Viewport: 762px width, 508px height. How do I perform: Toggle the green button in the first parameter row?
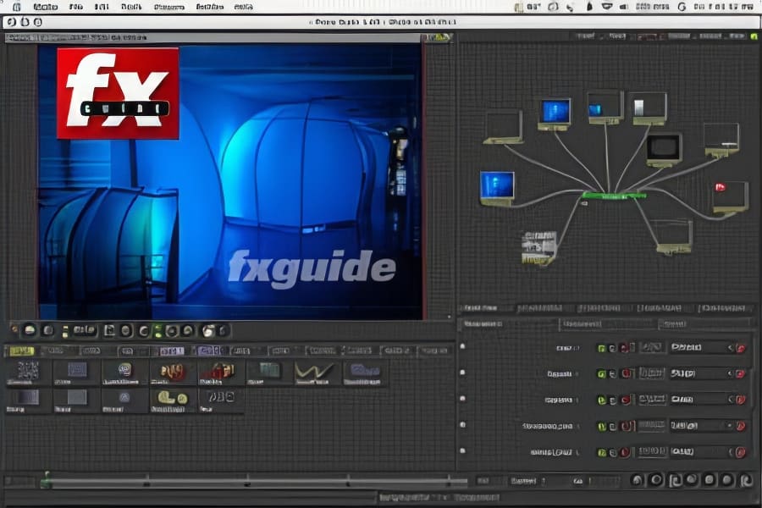pyautogui.click(x=602, y=348)
